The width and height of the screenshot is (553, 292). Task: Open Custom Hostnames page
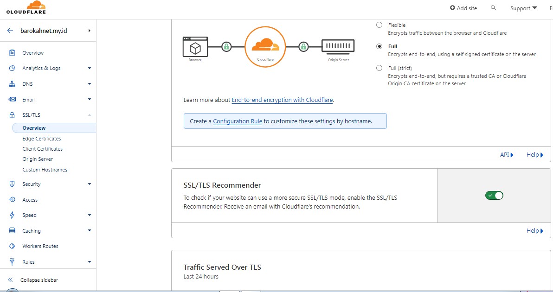tap(45, 170)
